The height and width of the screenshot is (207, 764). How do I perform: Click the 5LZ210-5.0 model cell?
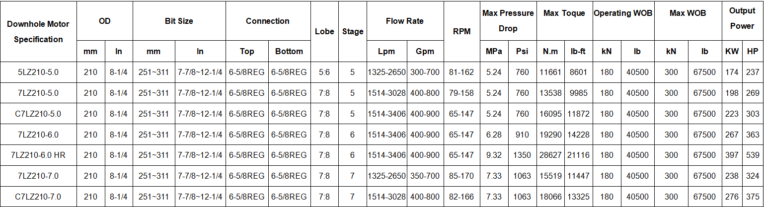(38, 72)
